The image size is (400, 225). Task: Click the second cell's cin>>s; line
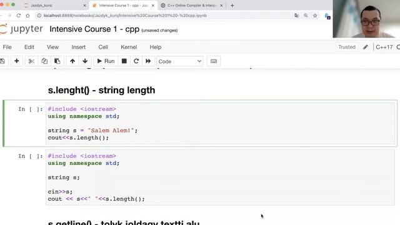click(60, 192)
